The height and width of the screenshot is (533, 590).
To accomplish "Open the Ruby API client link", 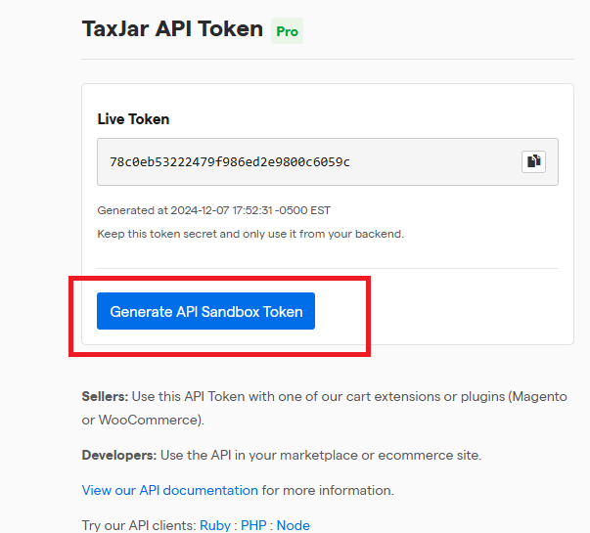I will point(215,525).
